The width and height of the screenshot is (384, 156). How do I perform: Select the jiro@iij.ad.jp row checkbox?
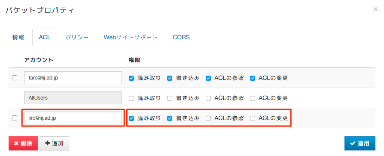15,118
